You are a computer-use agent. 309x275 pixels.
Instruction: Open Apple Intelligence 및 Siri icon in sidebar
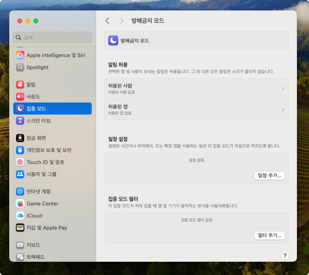click(20, 55)
